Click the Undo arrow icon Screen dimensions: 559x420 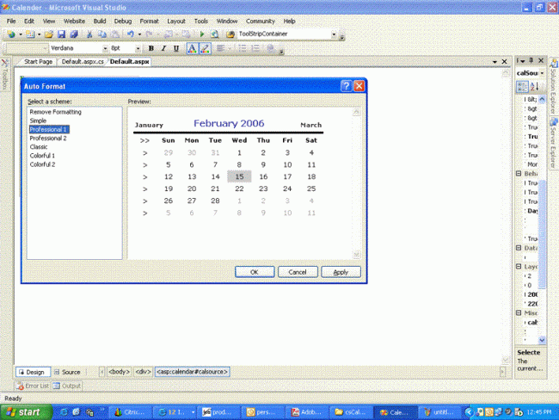(131, 34)
